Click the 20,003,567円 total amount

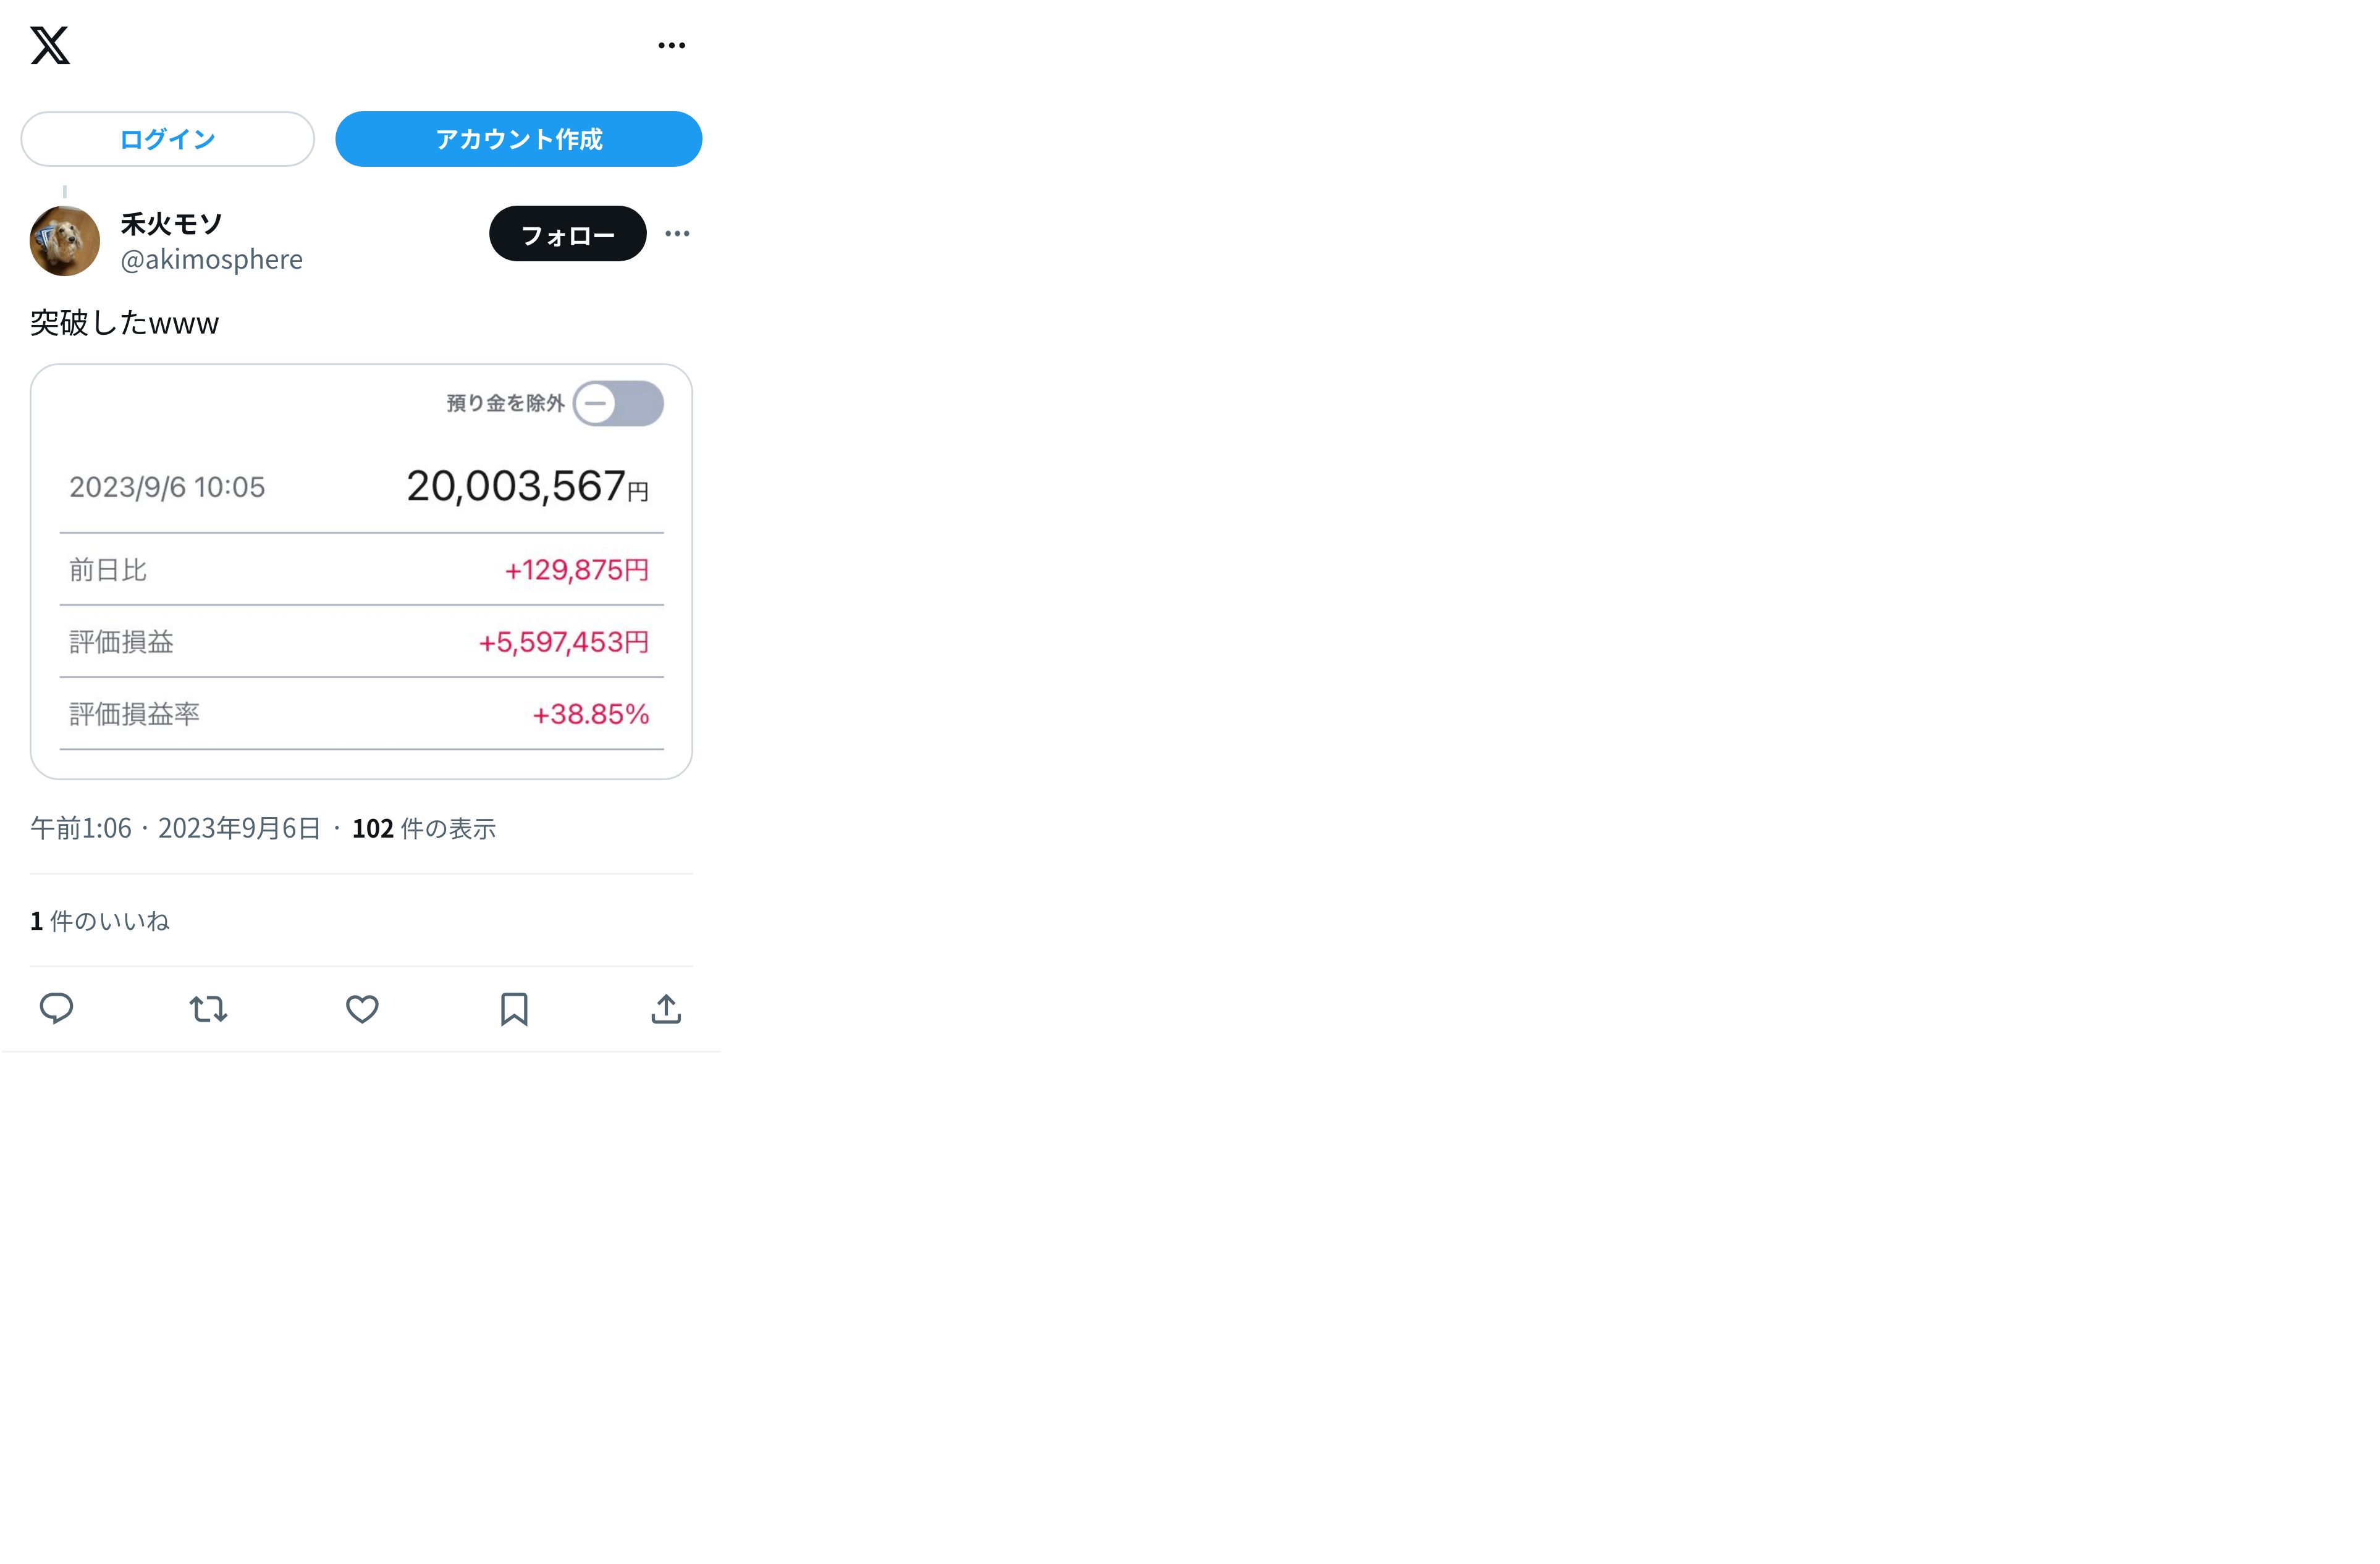click(x=527, y=487)
